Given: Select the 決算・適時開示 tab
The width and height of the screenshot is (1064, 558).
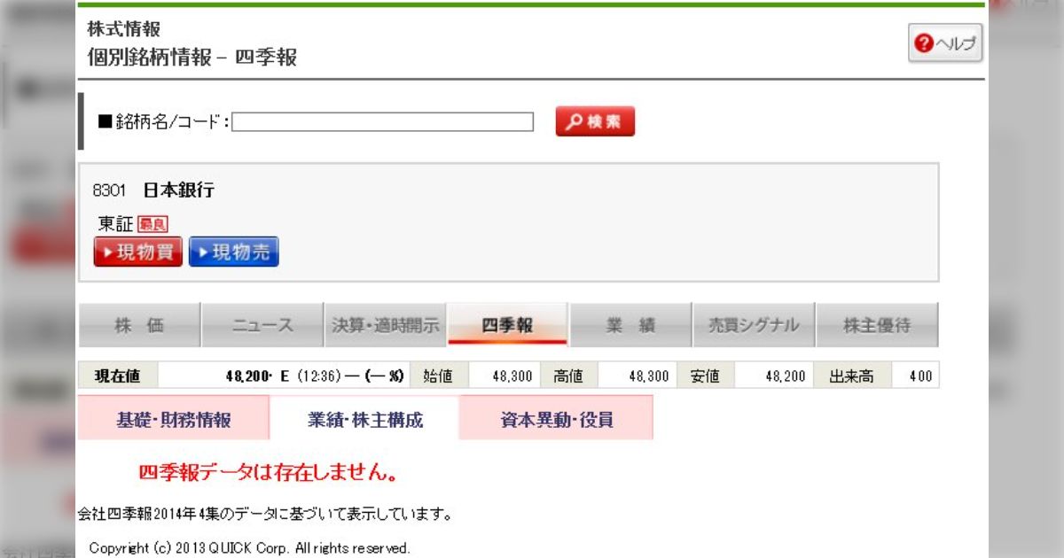Looking at the screenshot, I should tap(385, 325).
